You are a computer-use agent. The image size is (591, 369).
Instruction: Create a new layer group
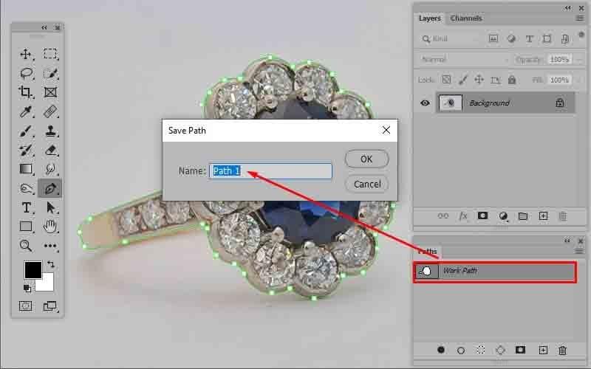tap(523, 216)
